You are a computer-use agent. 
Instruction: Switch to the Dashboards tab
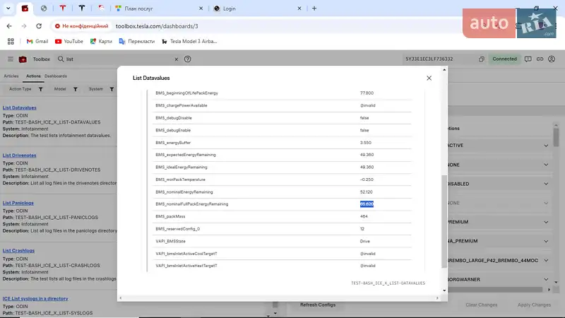[56, 76]
